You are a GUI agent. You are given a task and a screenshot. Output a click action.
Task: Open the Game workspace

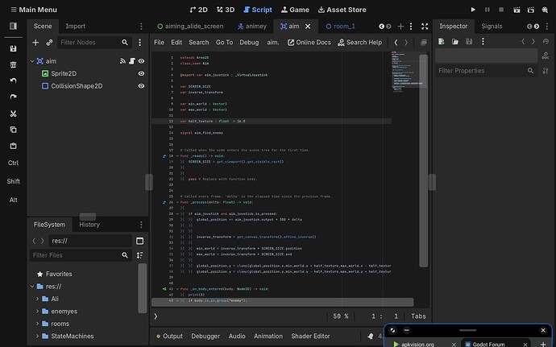[295, 10]
